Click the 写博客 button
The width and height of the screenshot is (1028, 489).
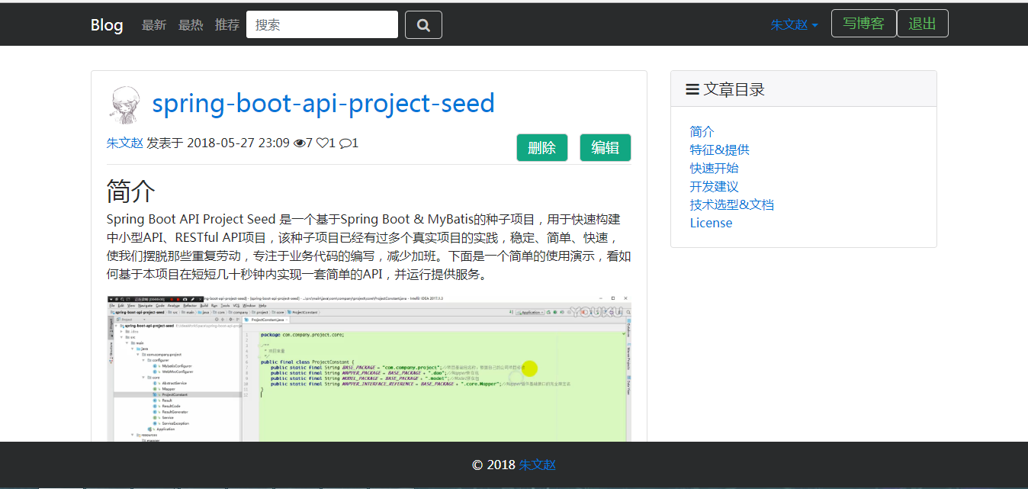coord(864,23)
